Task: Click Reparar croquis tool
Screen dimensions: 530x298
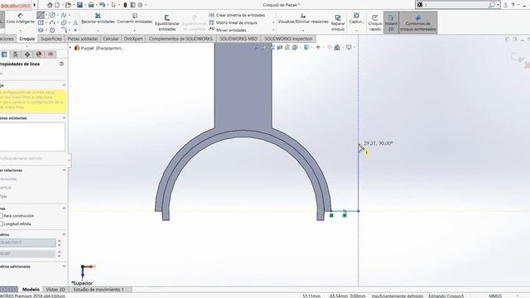Action: 338,22
